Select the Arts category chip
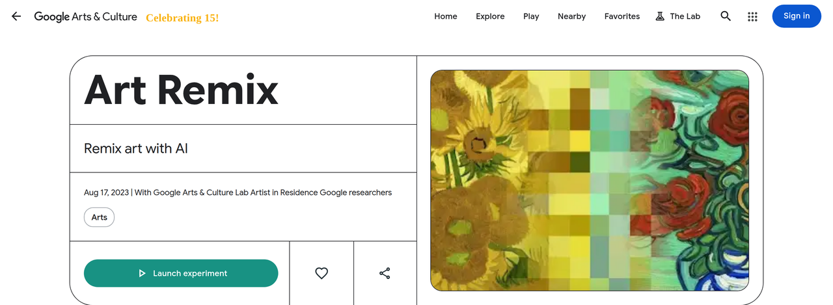The height and width of the screenshot is (305, 833). [x=99, y=217]
